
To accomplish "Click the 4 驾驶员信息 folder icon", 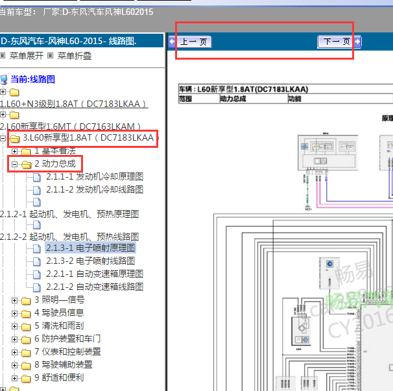I will coord(26,314).
